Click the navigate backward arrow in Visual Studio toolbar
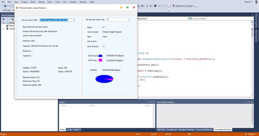The width and height of the screenshot is (259, 136). 5,6
